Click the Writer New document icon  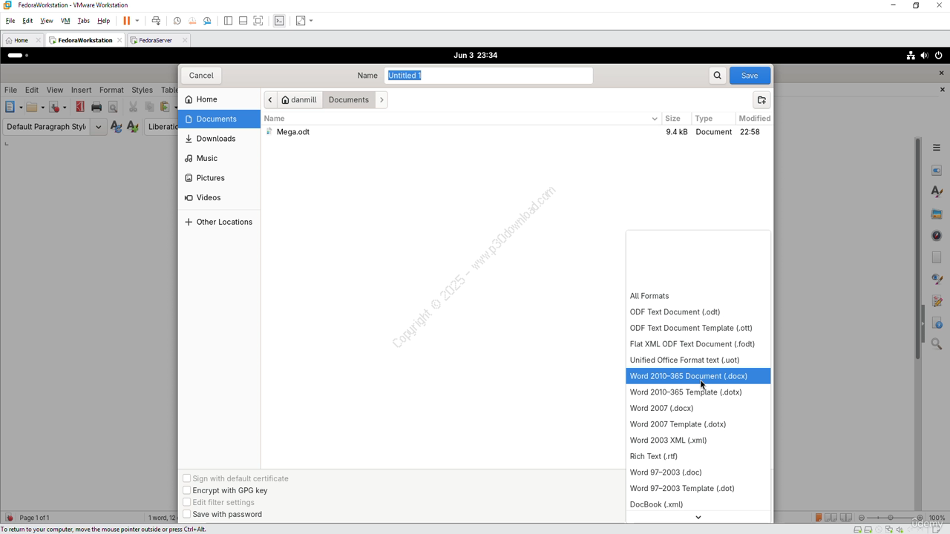pos(10,107)
